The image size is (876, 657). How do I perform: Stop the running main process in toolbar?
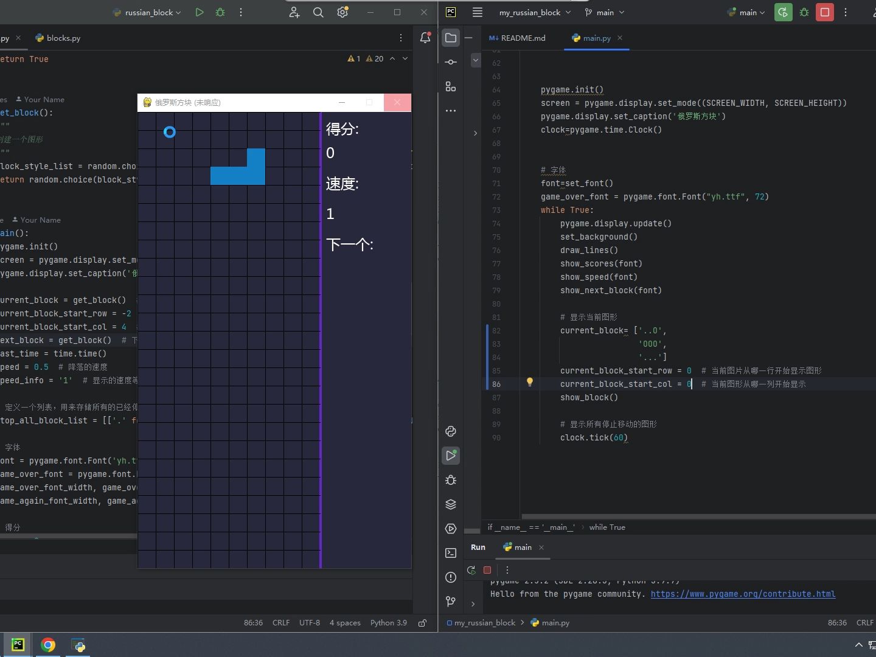(x=825, y=12)
